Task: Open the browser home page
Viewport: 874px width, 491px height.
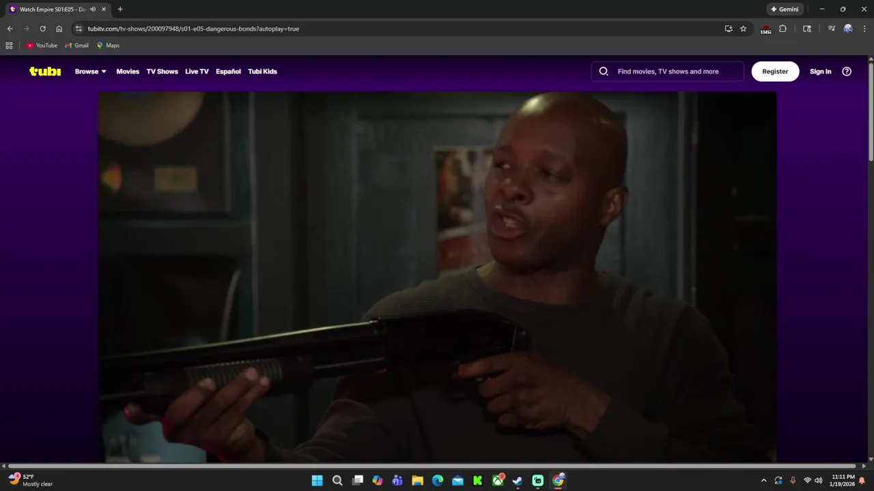Action: click(59, 29)
